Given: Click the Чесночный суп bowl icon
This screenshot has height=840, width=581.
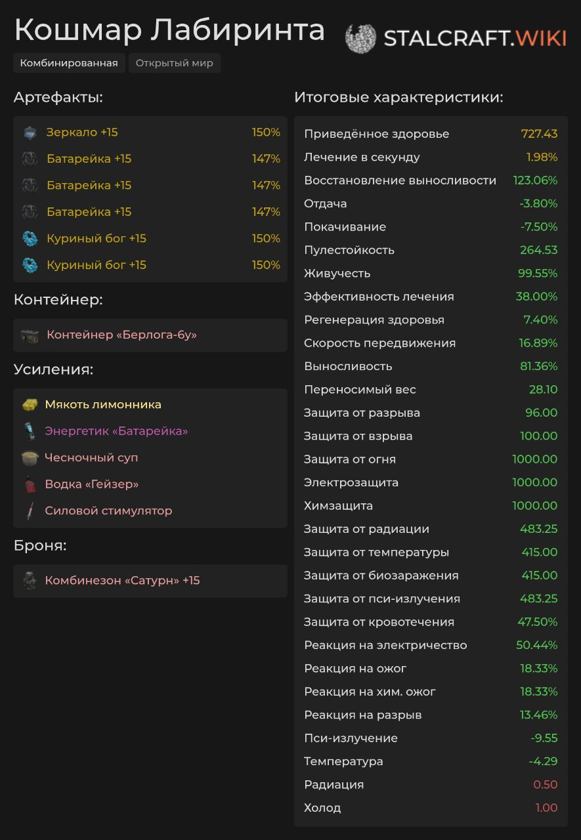Looking at the screenshot, I should (30, 458).
